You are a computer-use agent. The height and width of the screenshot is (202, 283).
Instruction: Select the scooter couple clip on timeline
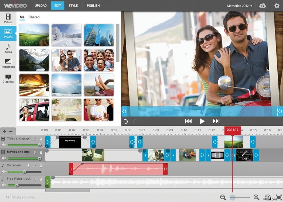(156, 155)
